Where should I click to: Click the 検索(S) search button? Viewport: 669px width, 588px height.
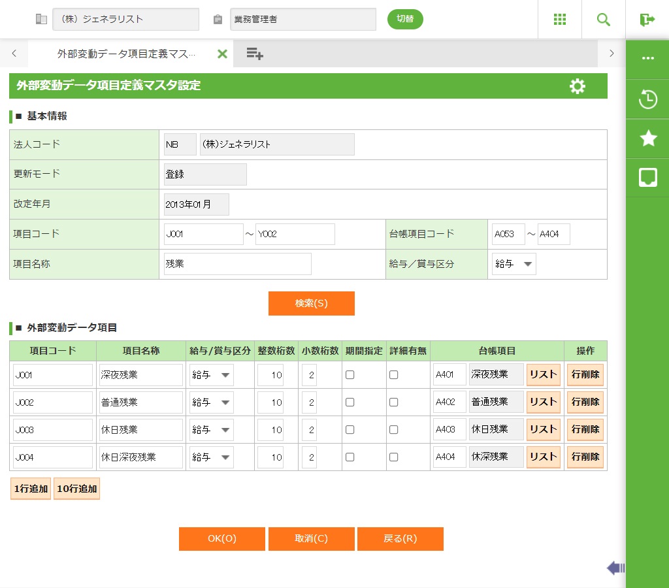311,303
